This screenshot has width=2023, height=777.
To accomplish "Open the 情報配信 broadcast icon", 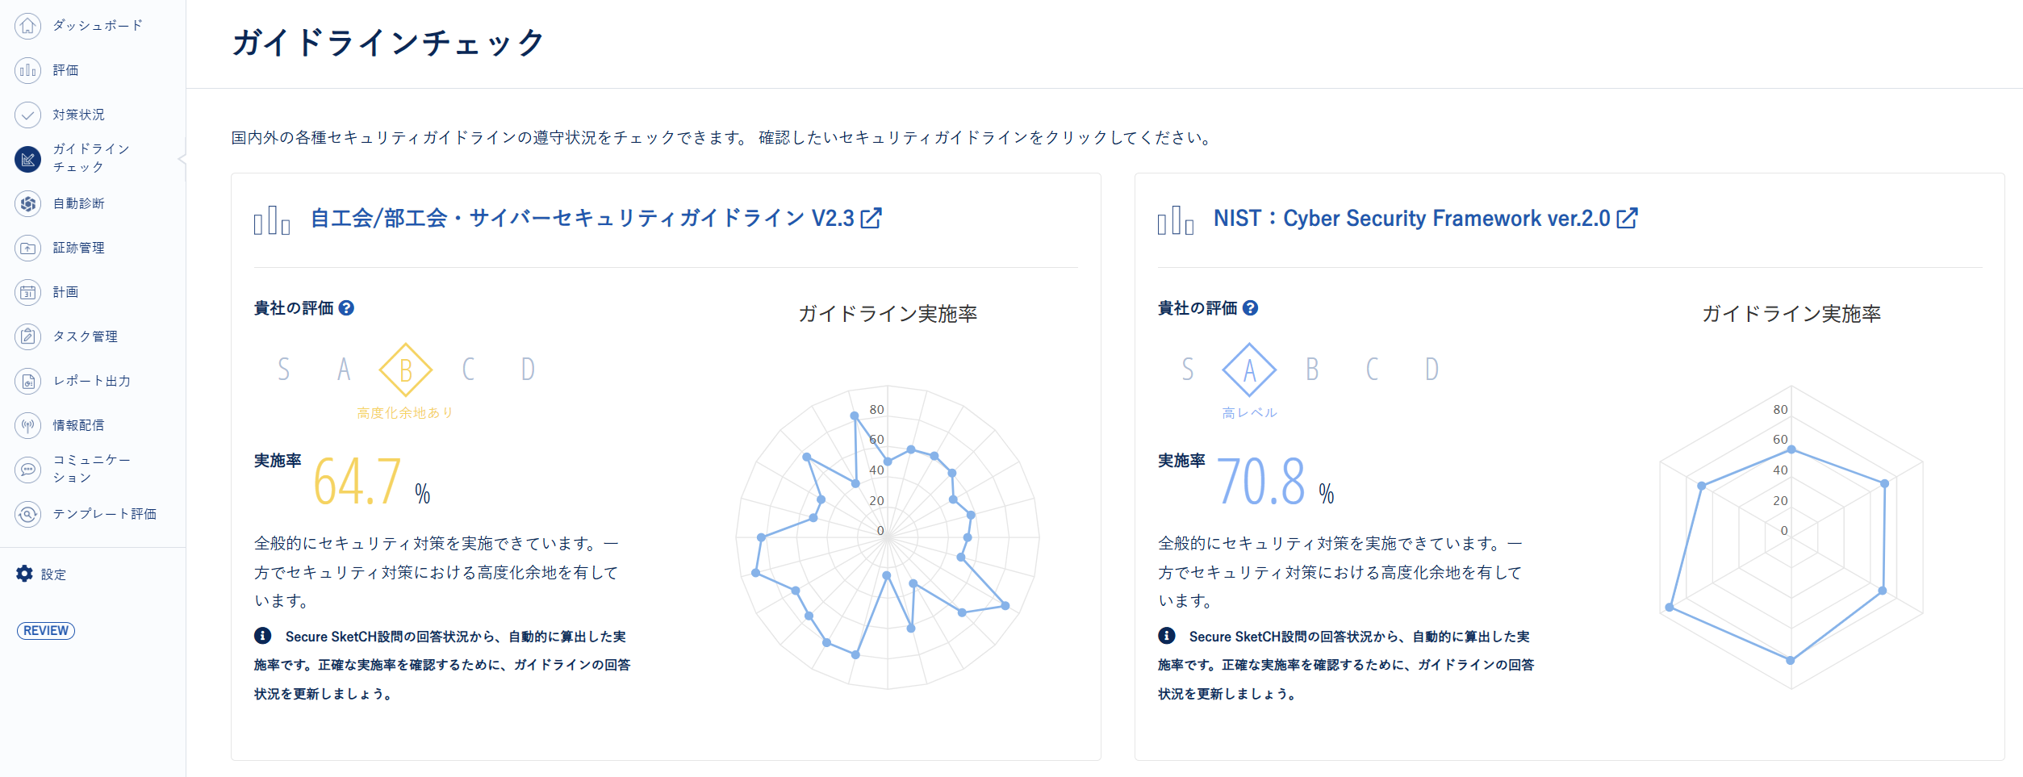I will pyautogui.click(x=27, y=425).
